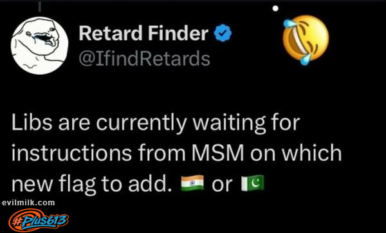Select the India flag emoji
Screen dimensions: 386x233
click(192, 183)
